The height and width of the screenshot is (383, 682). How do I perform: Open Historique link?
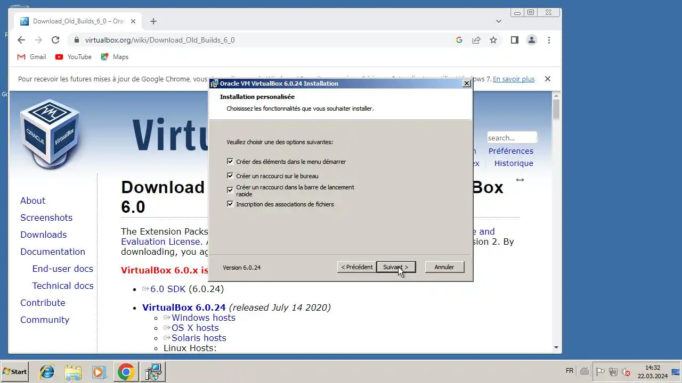click(514, 163)
